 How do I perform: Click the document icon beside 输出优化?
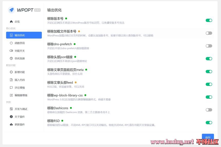[x=11, y=35]
